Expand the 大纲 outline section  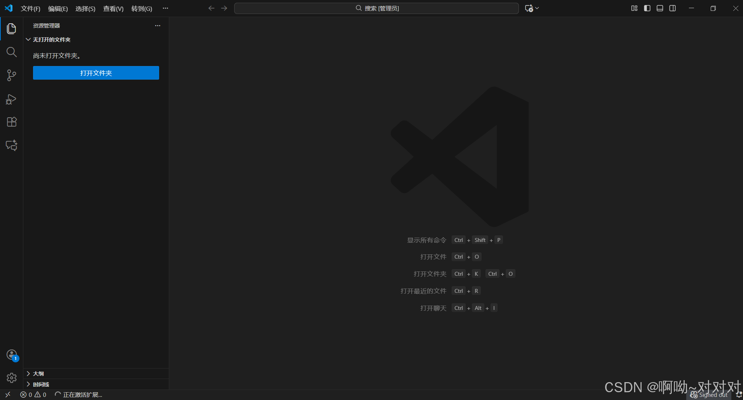click(x=96, y=374)
